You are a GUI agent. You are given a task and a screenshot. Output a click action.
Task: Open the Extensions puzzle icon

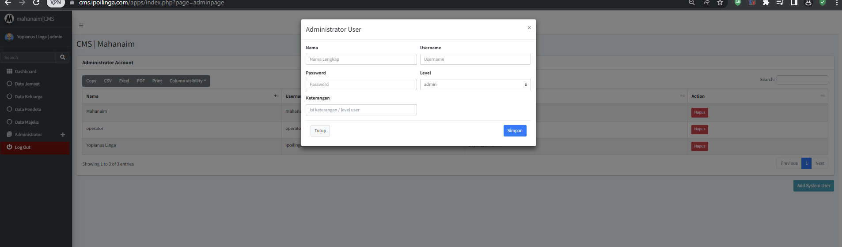(766, 3)
